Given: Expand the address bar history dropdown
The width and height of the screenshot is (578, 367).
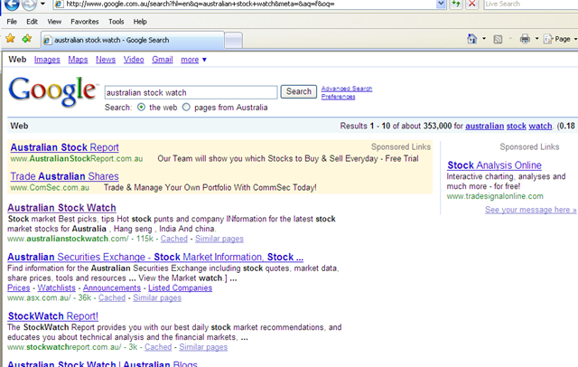Looking at the screenshot, I should click(441, 4).
